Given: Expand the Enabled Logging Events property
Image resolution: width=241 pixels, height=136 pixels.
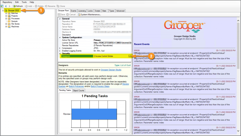Looking at the screenshot, I should pyautogui.click(x=60, y=51).
